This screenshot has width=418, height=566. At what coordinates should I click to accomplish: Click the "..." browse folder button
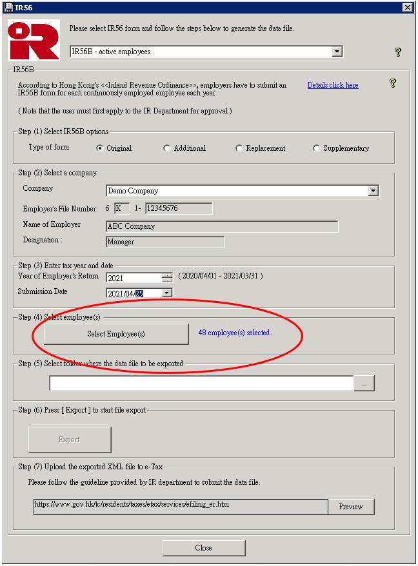(364, 384)
